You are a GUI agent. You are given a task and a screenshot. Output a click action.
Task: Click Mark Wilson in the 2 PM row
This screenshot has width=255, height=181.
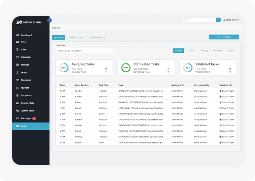click(x=200, y=137)
